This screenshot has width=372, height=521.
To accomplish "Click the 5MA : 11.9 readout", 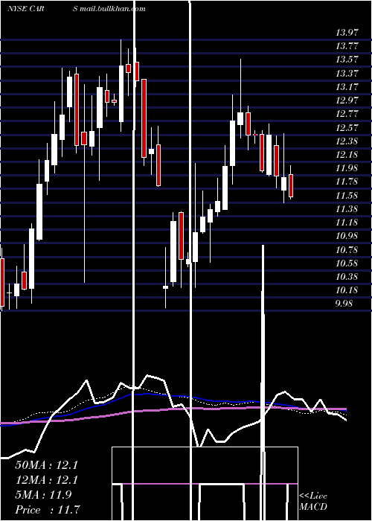I will tap(43, 495).
